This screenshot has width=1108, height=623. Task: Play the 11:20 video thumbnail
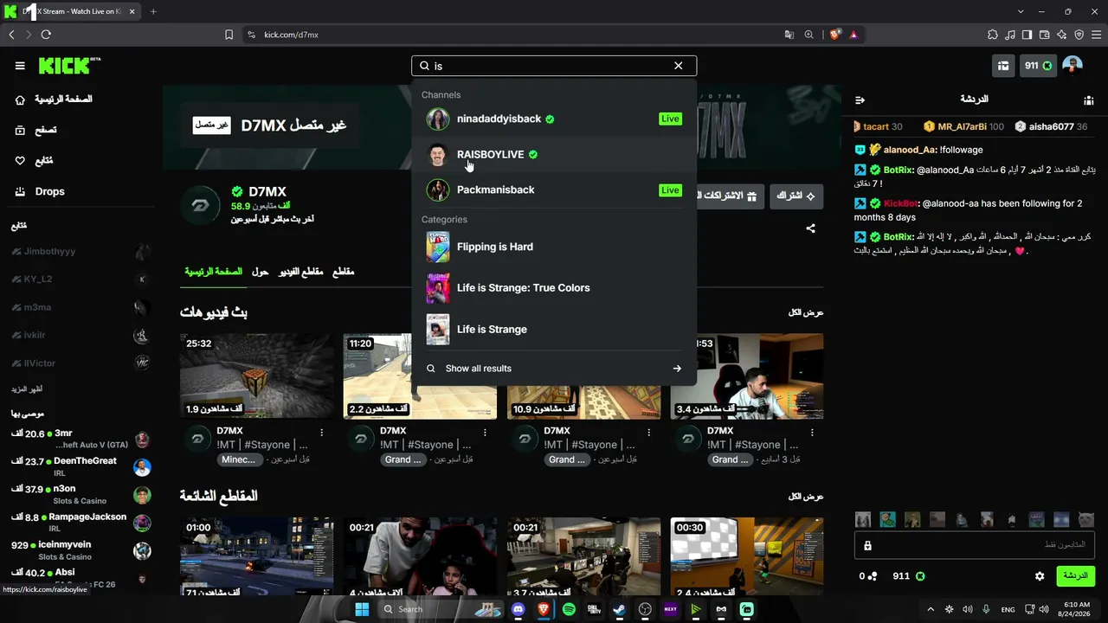tap(420, 376)
